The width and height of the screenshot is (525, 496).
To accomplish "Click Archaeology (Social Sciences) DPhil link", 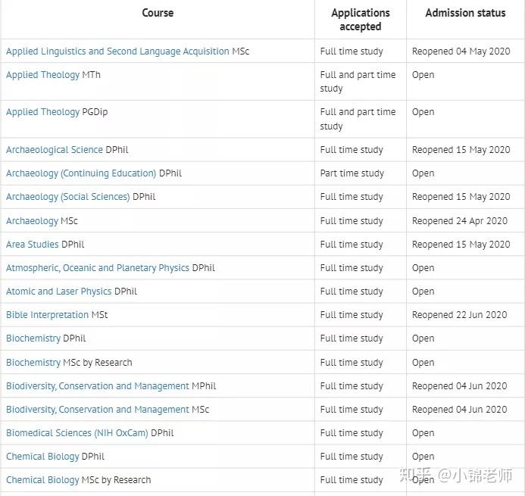I will click(x=68, y=197).
